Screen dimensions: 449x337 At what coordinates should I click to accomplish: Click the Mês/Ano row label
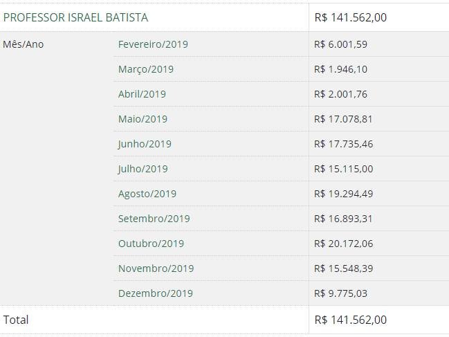tap(24, 44)
